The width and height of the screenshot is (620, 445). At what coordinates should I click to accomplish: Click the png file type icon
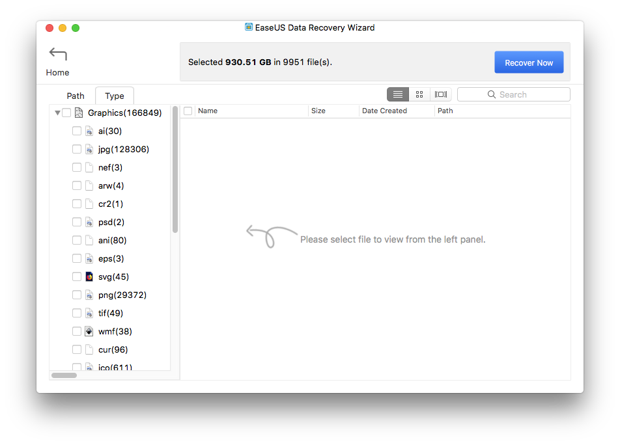point(89,295)
